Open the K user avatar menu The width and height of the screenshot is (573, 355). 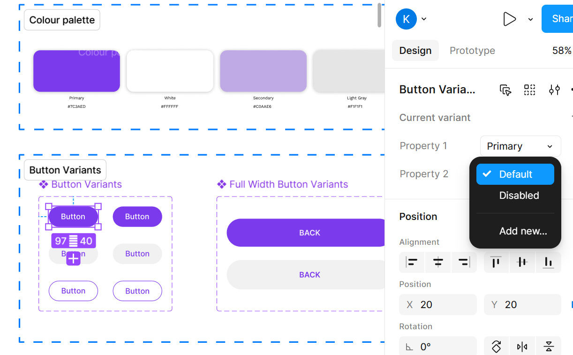406,19
